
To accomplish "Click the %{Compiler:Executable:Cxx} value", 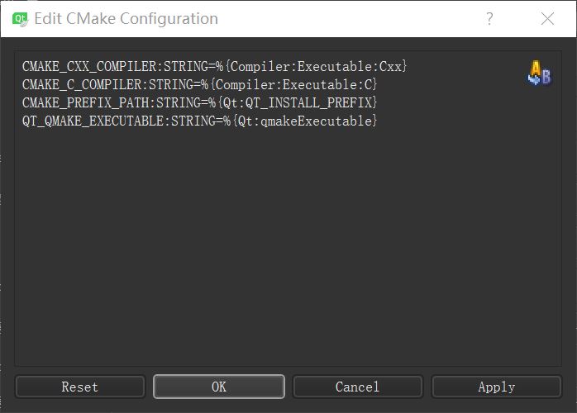I will [x=312, y=66].
